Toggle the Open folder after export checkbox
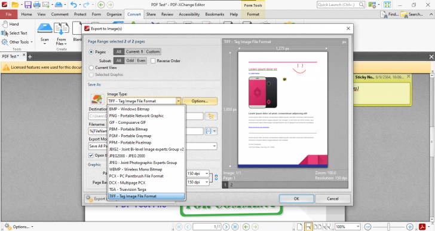The width and height of the screenshot is (435, 231). click(91, 156)
